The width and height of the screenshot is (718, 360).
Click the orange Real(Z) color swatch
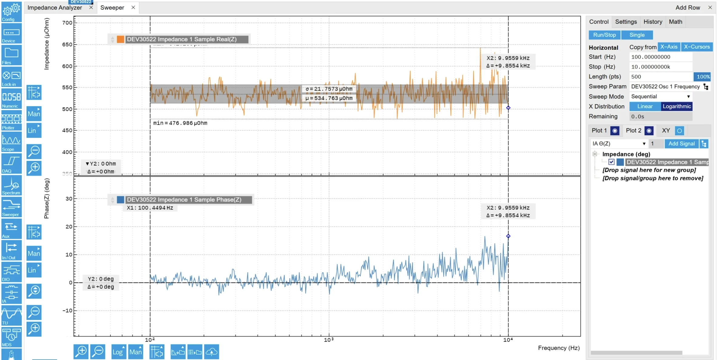(120, 39)
